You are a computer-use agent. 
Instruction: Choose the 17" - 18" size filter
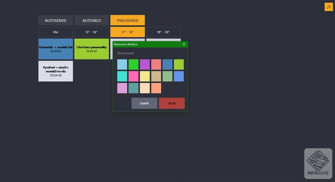(128, 32)
